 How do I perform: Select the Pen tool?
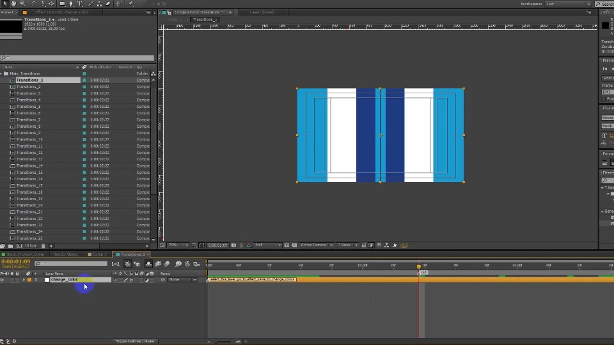coord(71,4)
